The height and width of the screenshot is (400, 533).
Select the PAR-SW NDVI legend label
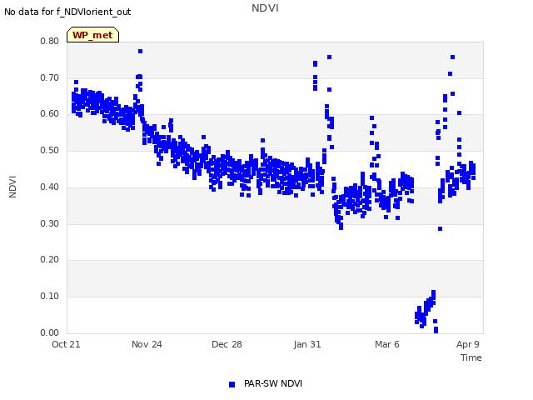273,383
